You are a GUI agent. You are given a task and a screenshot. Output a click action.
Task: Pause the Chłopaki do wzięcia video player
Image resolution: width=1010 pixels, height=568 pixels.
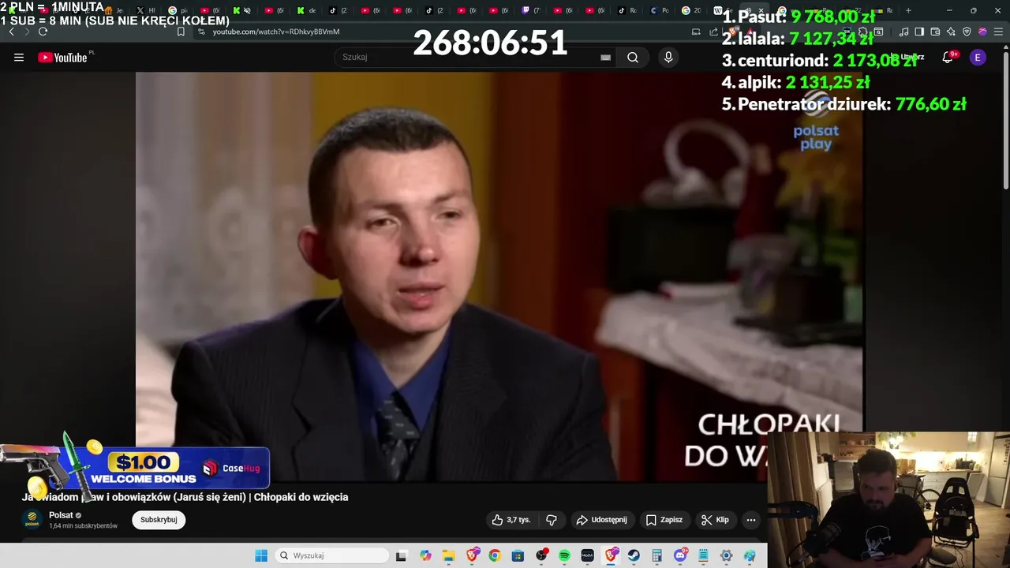[x=500, y=276]
